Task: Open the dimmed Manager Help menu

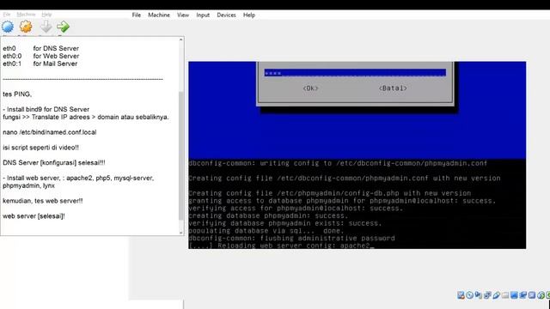Action: tap(46, 15)
